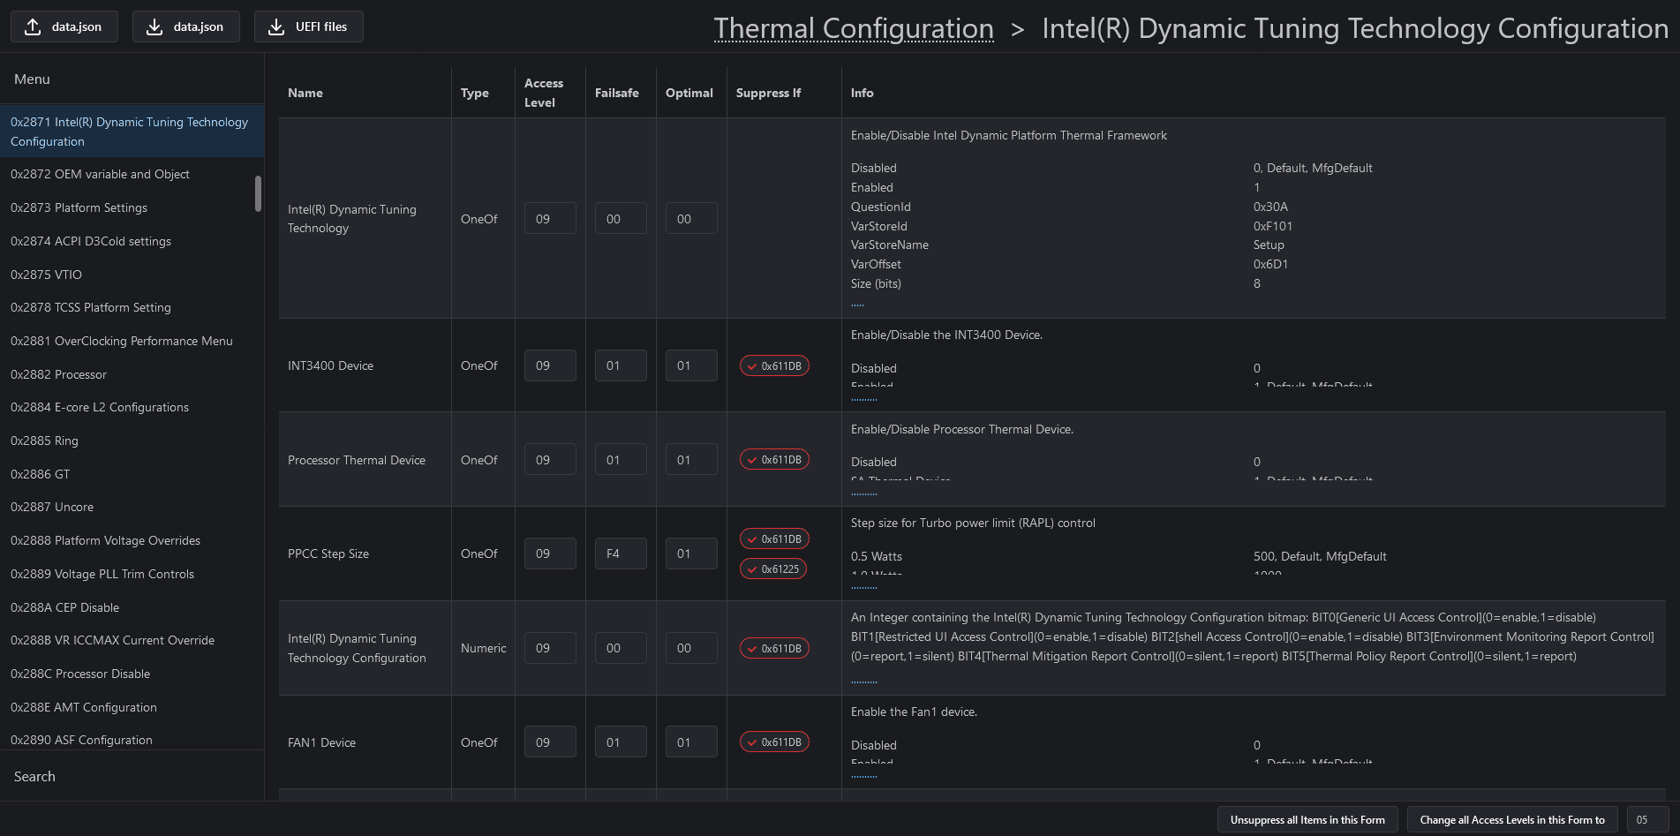Go back to Thermal Configuration breadcrumb link
Image resolution: width=1680 pixels, height=836 pixels.
pos(854,28)
